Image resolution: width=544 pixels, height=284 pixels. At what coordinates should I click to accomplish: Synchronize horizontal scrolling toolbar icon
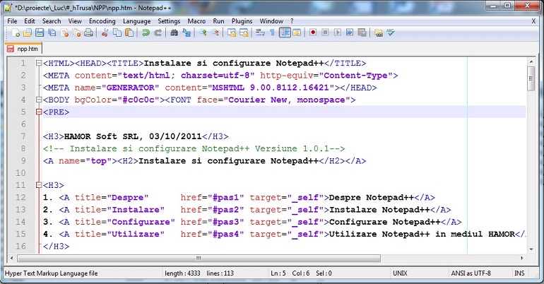(244, 32)
